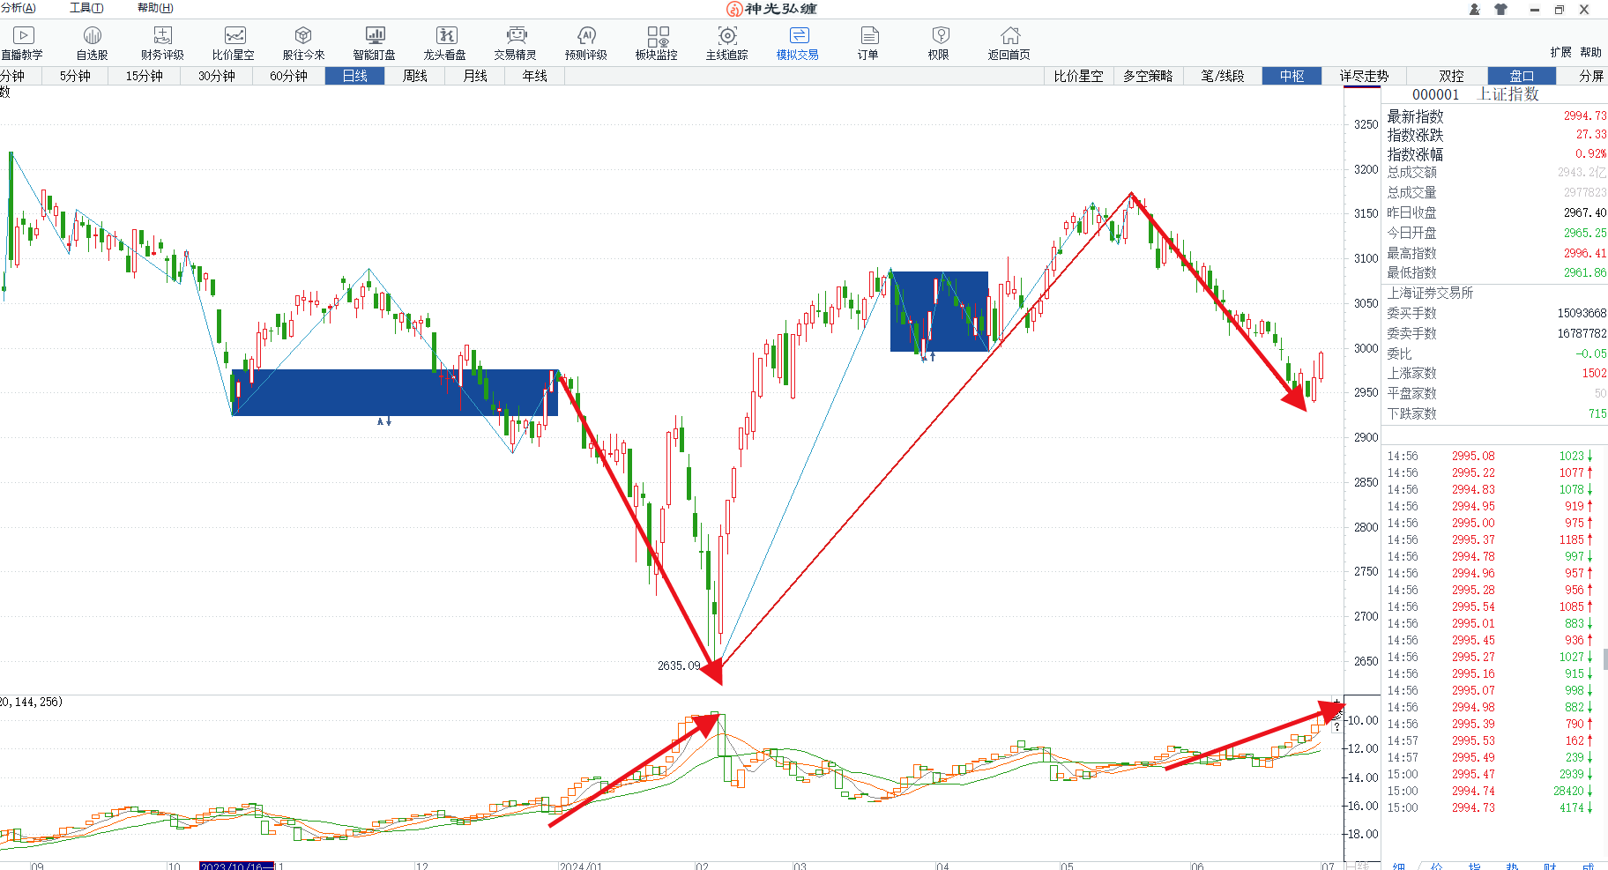Click the 最低指数 value 2961.86
Image resolution: width=1608 pixels, height=870 pixels.
click(1584, 272)
